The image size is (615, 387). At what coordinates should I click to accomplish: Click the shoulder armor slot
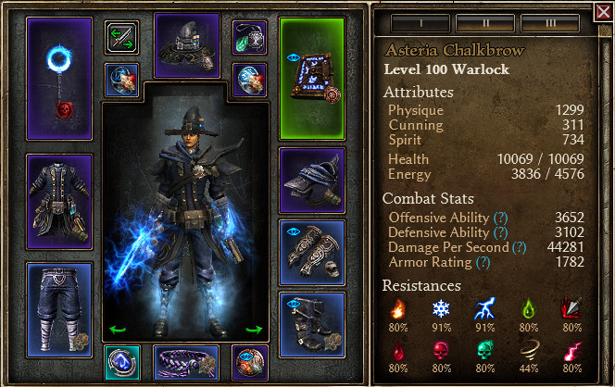click(312, 181)
